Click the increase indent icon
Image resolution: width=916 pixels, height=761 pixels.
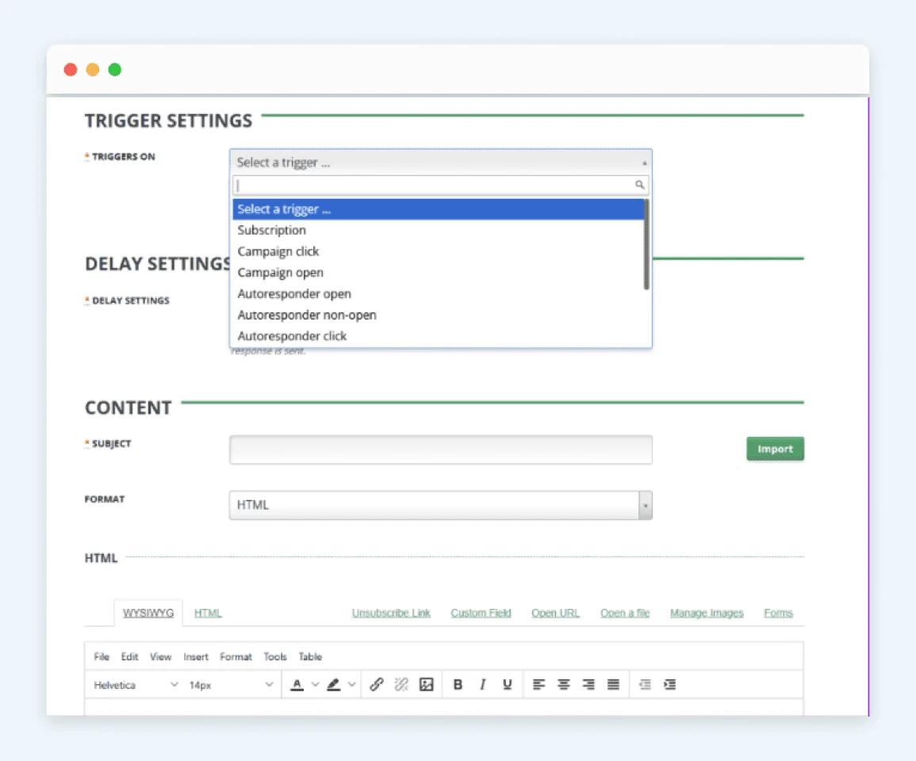(x=669, y=684)
